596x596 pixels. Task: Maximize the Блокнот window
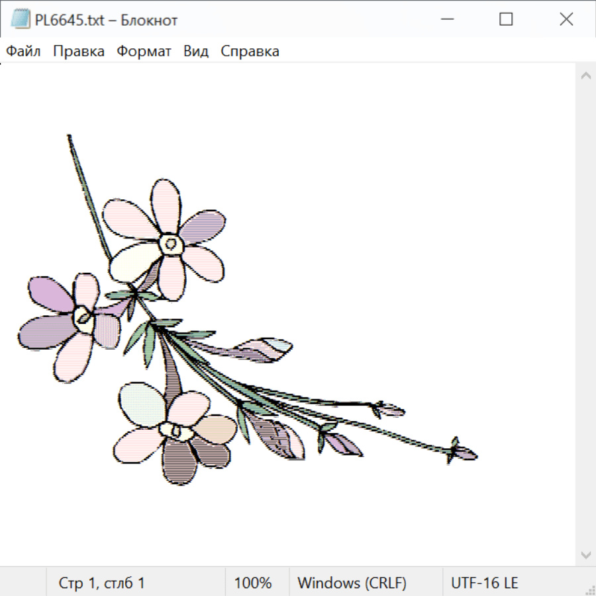click(506, 20)
